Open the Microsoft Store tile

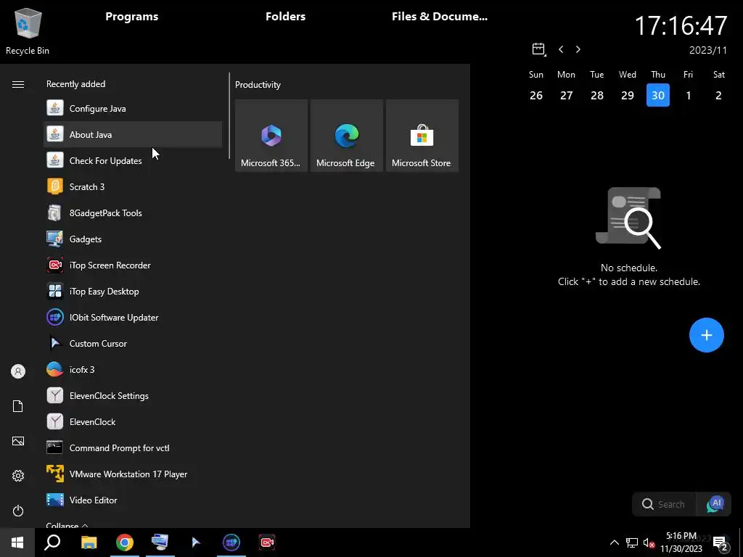click(422, 136)
